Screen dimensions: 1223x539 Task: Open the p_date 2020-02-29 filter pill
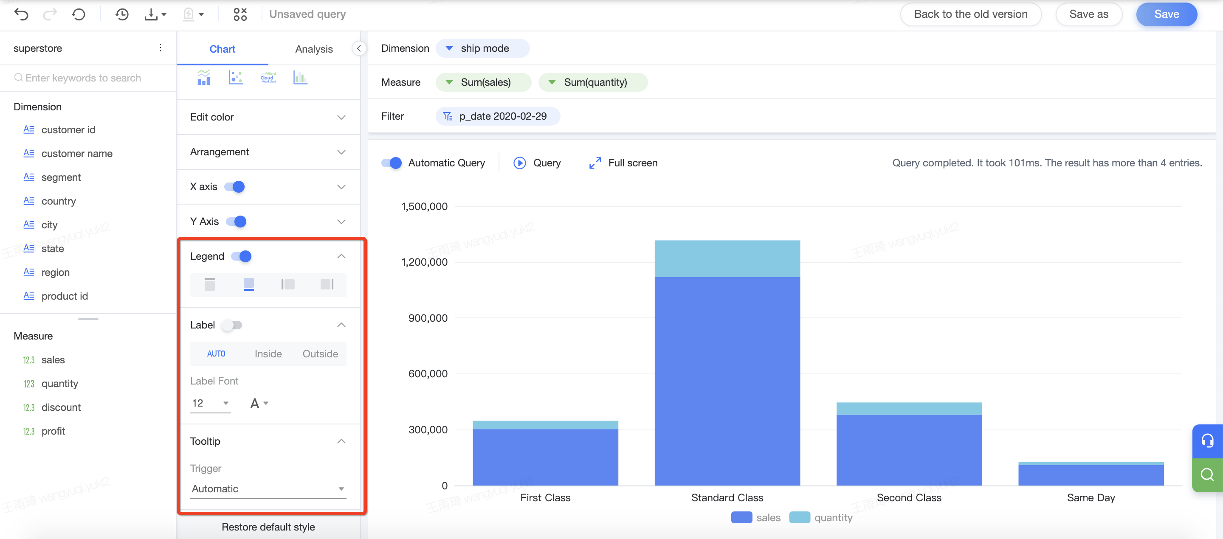(498, 116)
